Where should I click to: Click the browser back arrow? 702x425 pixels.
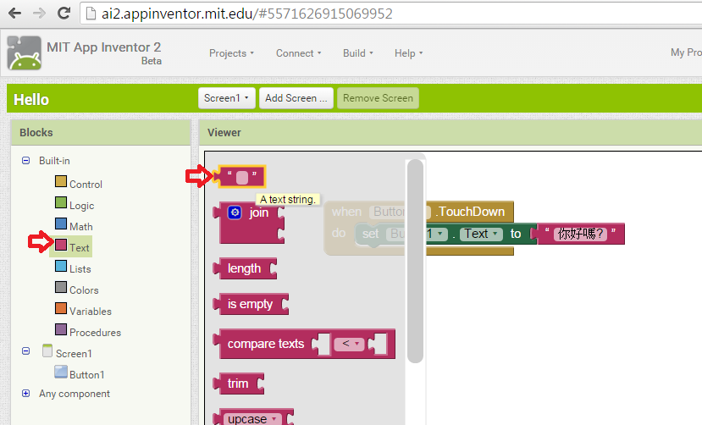click(14, 13)
